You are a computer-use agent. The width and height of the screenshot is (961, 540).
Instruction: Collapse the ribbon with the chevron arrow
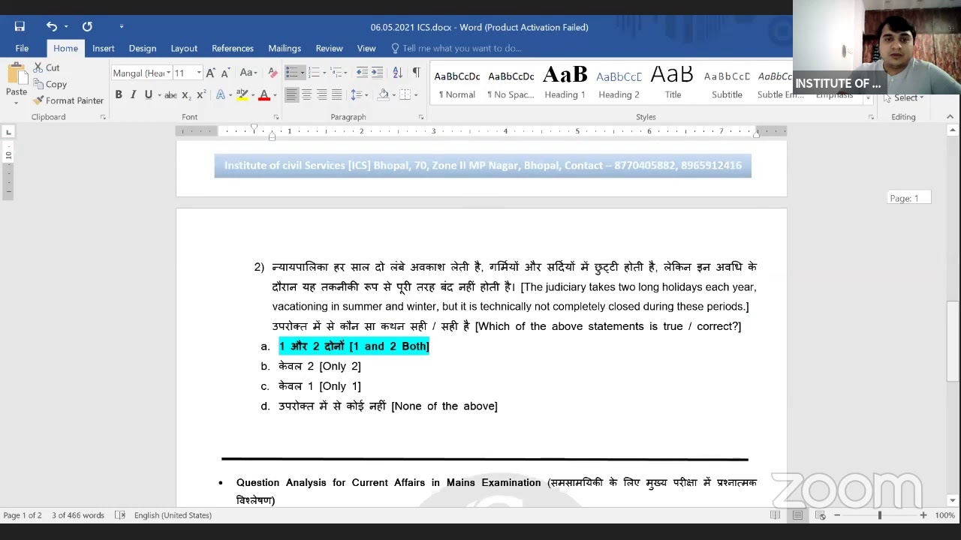coord(950,117)
